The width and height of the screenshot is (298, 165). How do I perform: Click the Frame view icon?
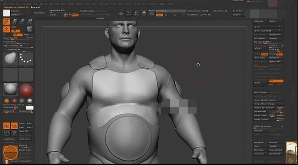[129, 13]
